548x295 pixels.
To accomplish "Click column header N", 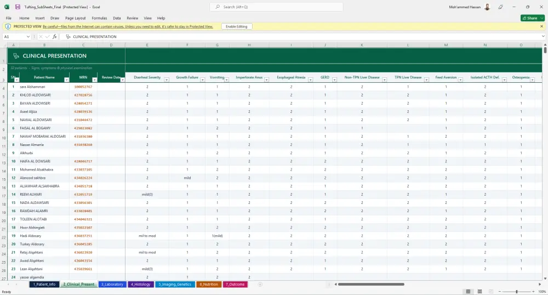I will tap(485, 45).
